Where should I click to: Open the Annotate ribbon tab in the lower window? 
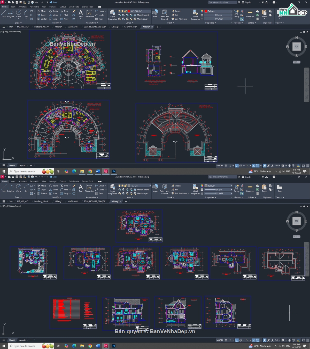click(22, 181)
